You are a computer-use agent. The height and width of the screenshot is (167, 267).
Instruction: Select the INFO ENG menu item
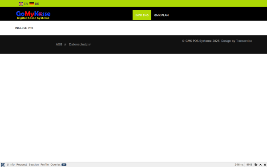tap(142, 15)
